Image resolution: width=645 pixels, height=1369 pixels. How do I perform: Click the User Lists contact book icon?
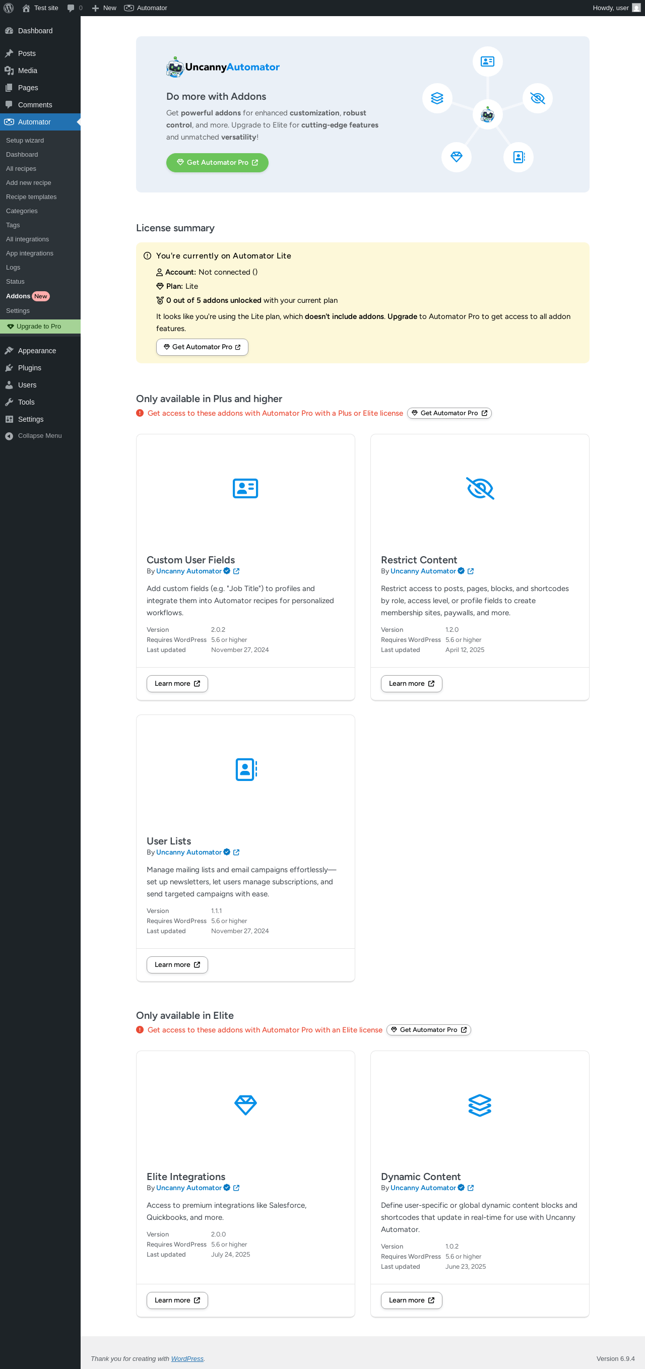245,769
